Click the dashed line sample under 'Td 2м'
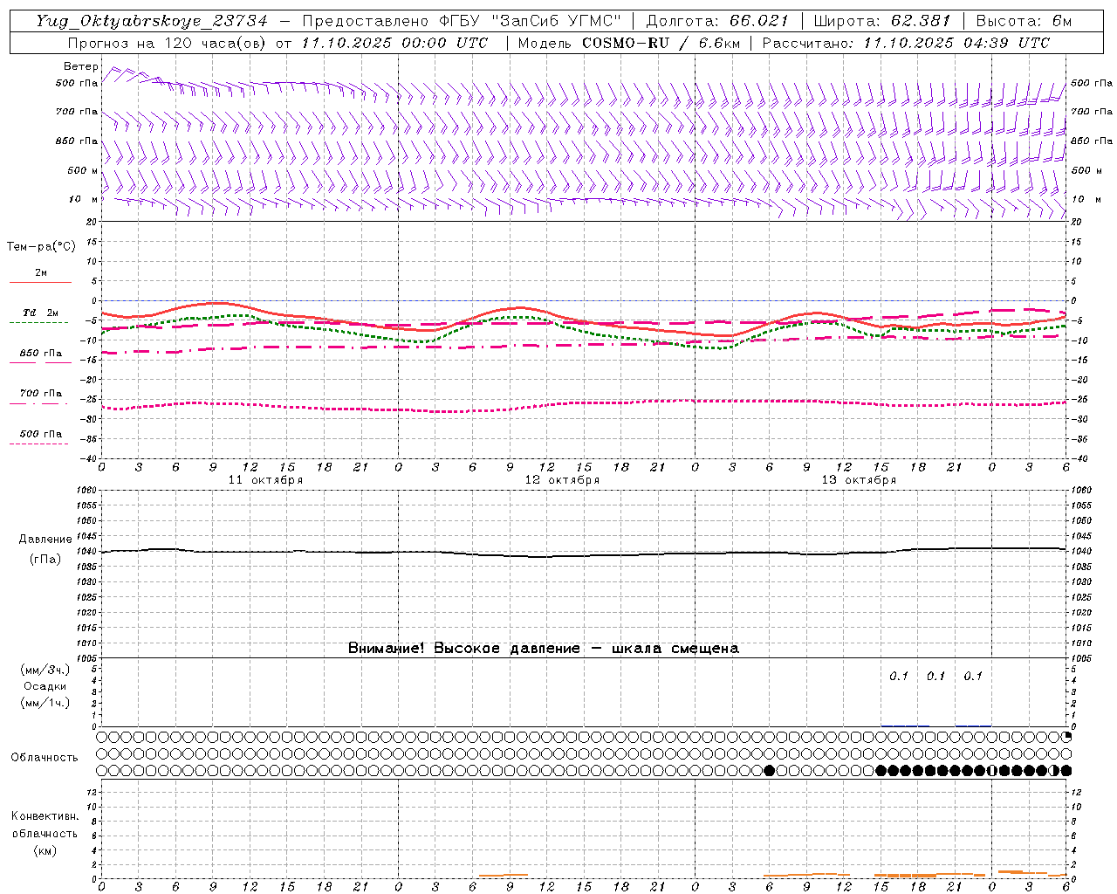This screenshot has width=1117, height=894. click(x=38, y=323)
